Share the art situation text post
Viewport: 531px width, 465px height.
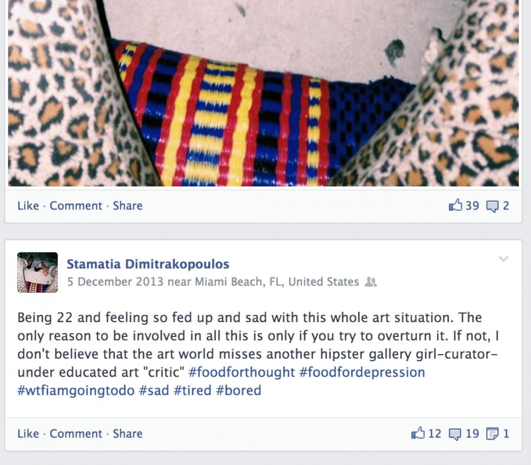click(127, 434)
